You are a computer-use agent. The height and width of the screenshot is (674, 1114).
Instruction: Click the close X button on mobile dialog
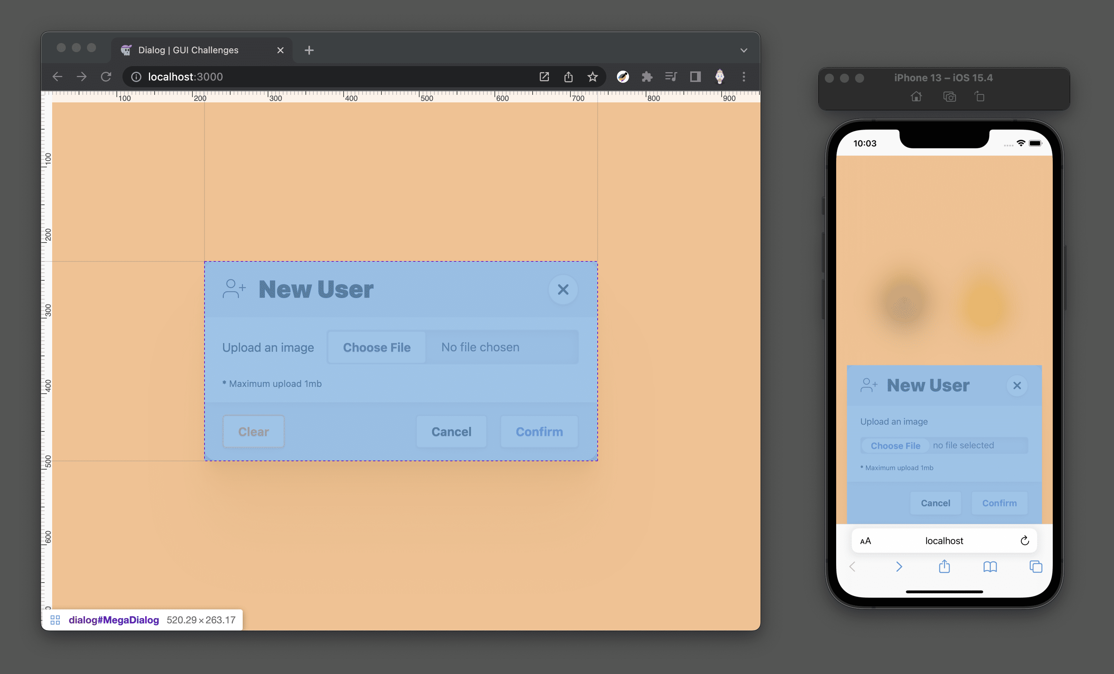[1018, 385]
